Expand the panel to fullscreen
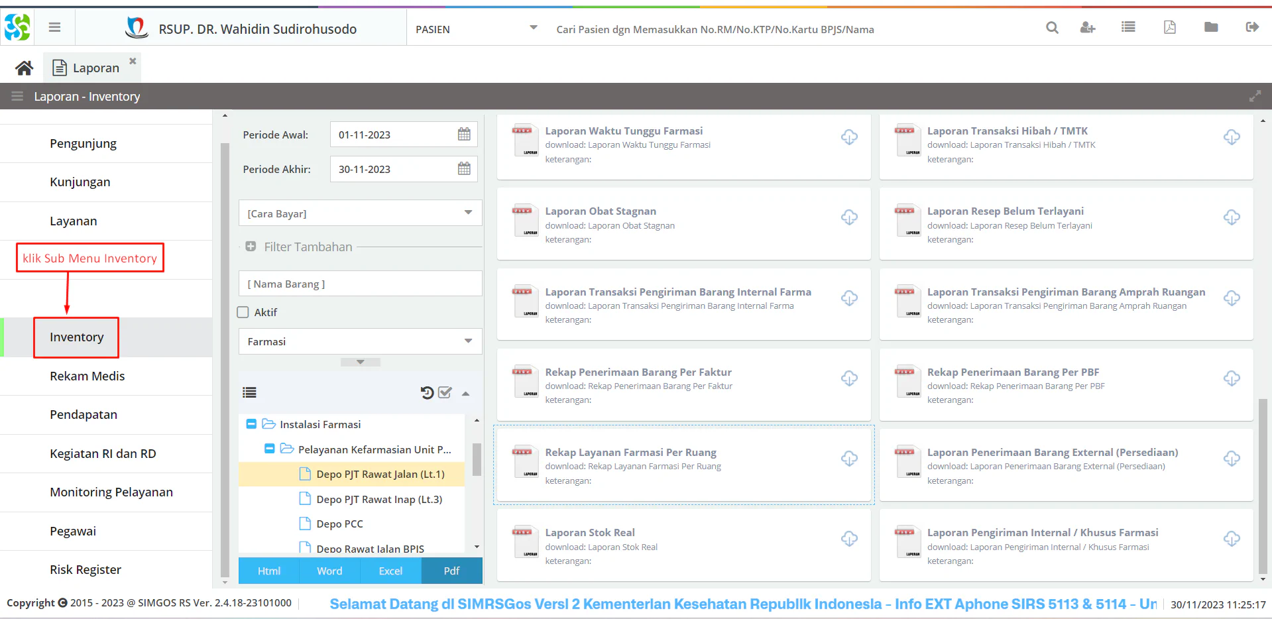 [x=1255, y=97]
